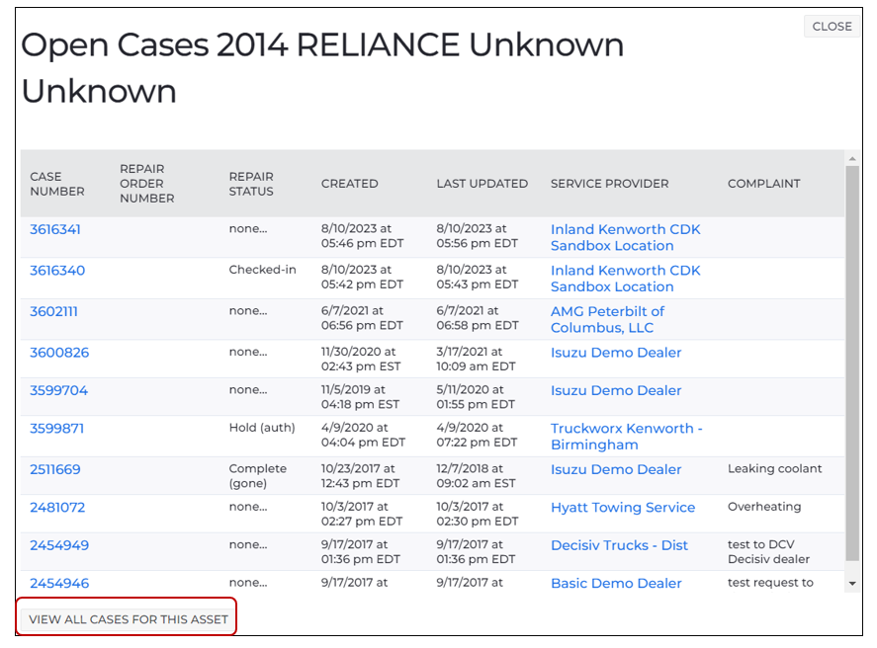
Task: Click created date 8/10/2023 at 05:46 pm EDT
Action: 363,236
